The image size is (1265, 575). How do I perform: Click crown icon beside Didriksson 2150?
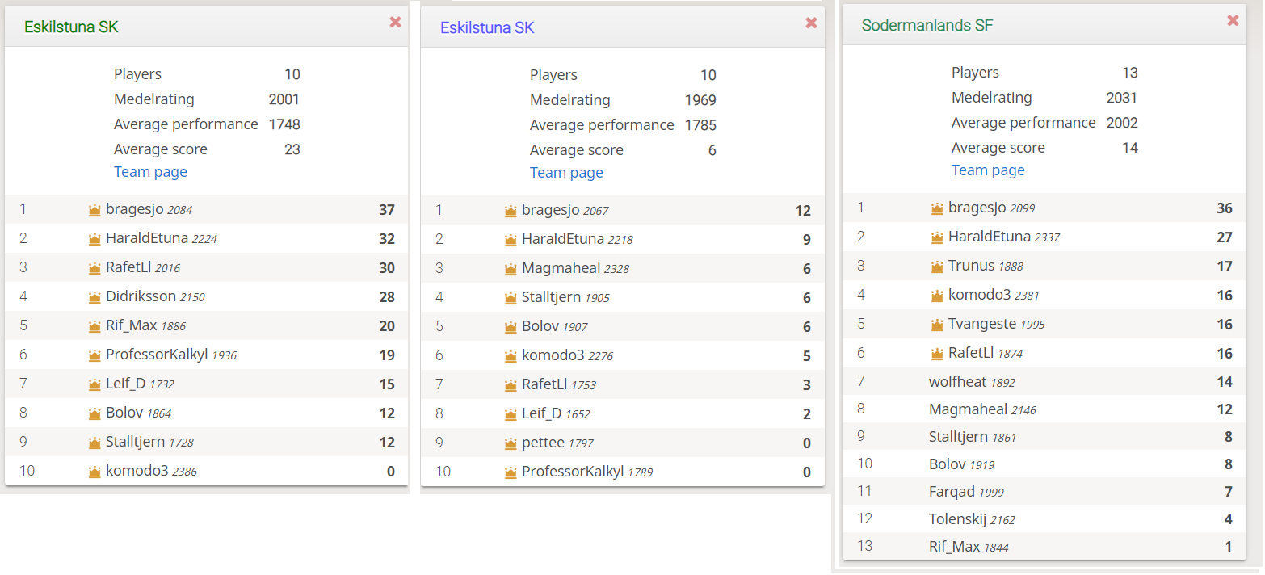95,297
